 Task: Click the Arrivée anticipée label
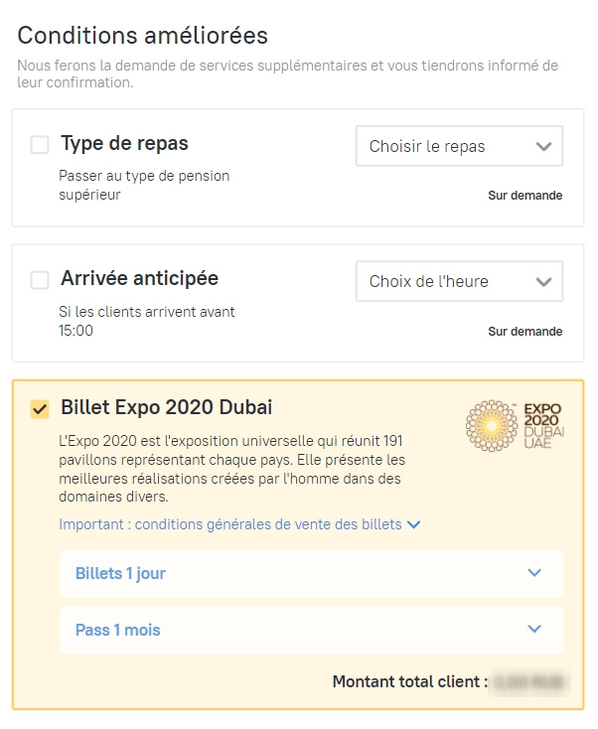(139, 278)
